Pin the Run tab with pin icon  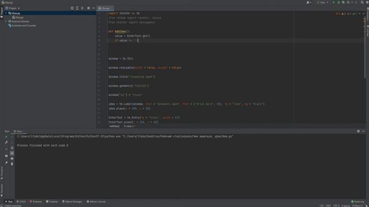coord(6,163)
